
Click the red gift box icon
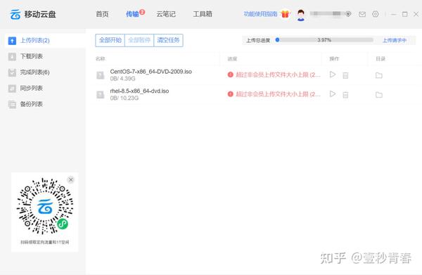click(x=285, y=14)
